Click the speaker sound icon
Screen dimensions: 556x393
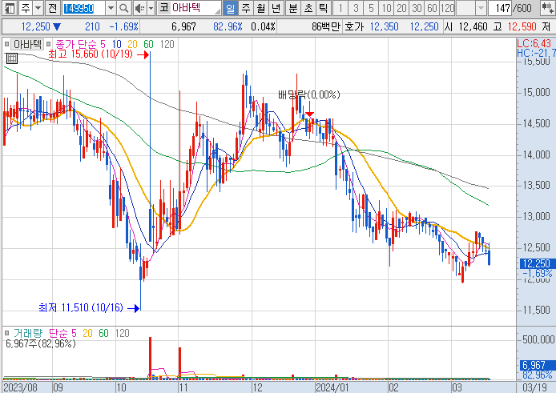pyautogui.click(x=139, y=8)
